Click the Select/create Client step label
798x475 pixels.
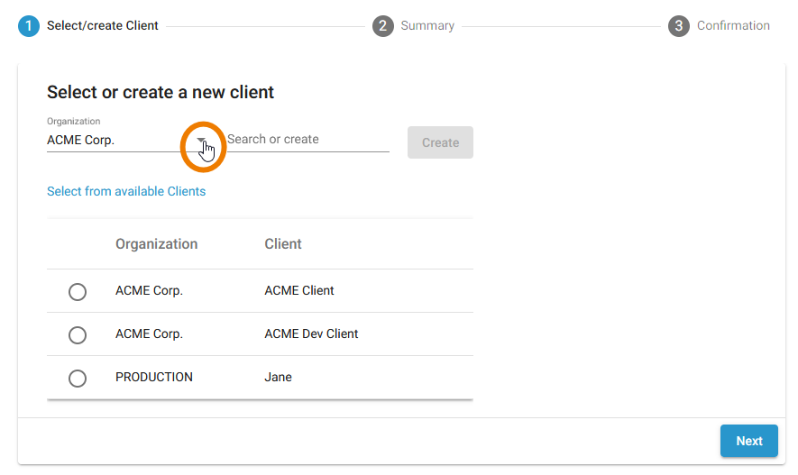103,26
